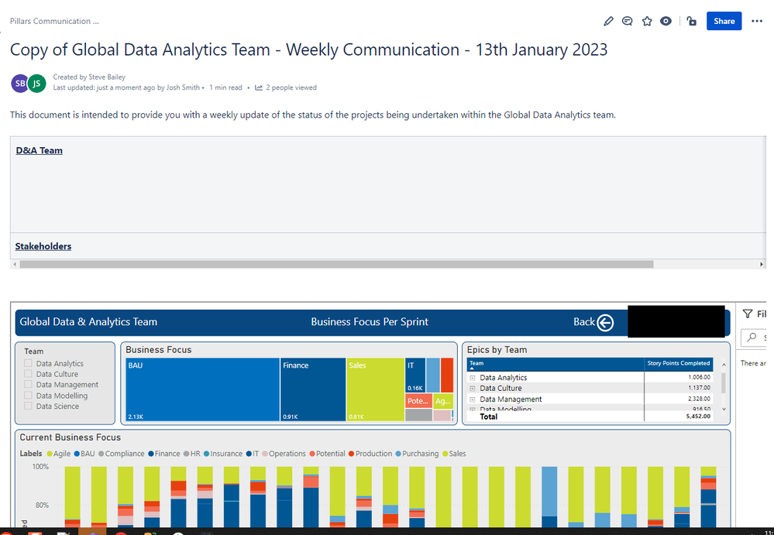
Task: Select Compliance in chart legend
Action: coord(122,454)
